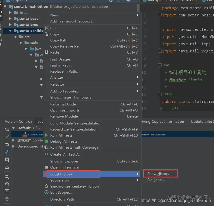Image resolution: width=214 pixels, height=206 pixels.
Task: Expand the 忽略文件 15 files node
Action: (13, 140)
